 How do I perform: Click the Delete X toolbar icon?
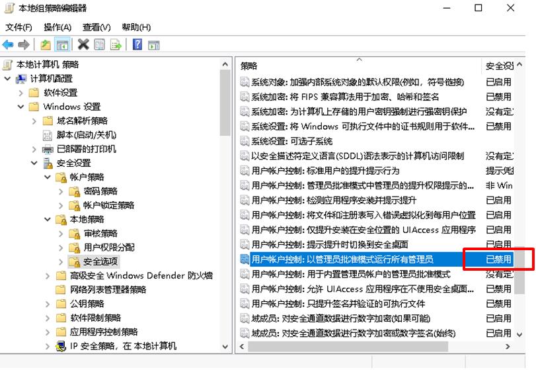[83, 44]
